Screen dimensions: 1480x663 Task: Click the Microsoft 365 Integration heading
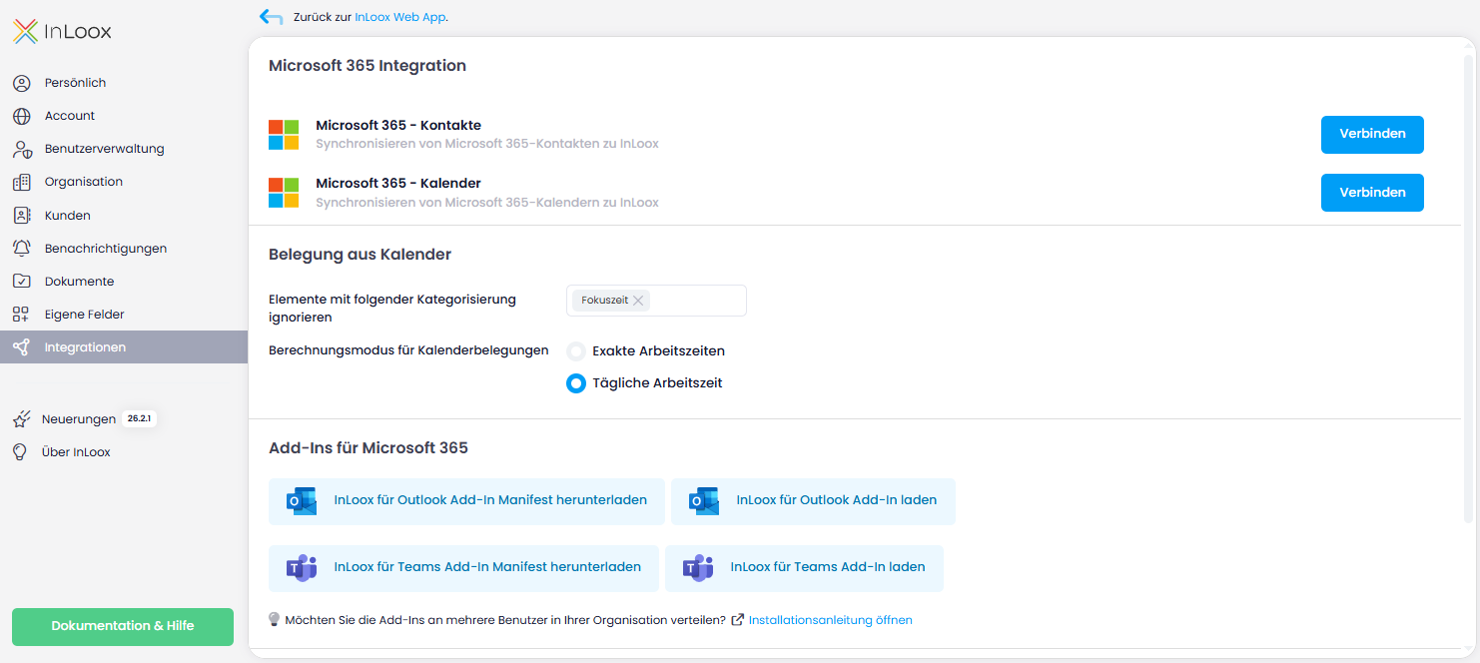[368, 66]
